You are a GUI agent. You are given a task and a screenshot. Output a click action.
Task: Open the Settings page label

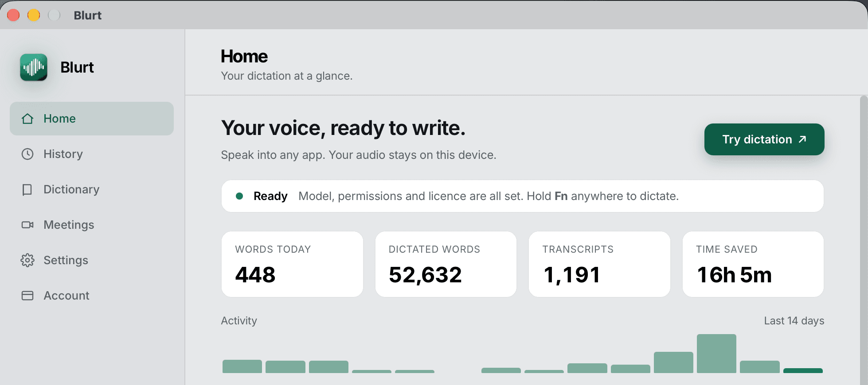click(x=66, y=260)
